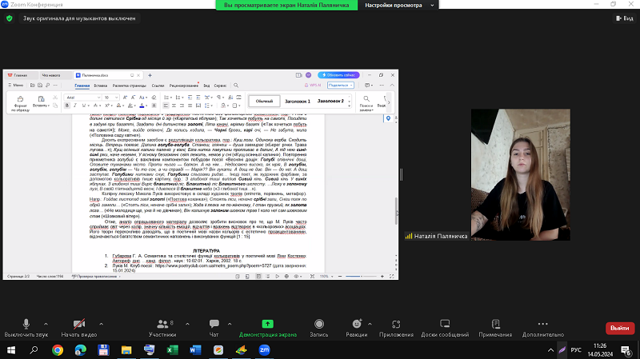Viewport: 640px width, 359px height.
Task: Switch to the Вставка ribbon tab
Action: coord(101,85)
